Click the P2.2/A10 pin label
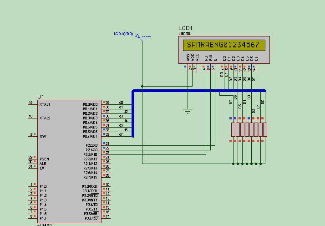325x226 pixels. click(91, 154)
